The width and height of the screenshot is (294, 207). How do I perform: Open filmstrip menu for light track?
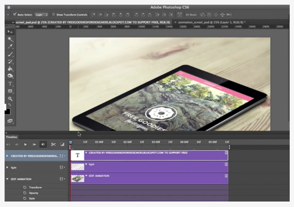62,168
